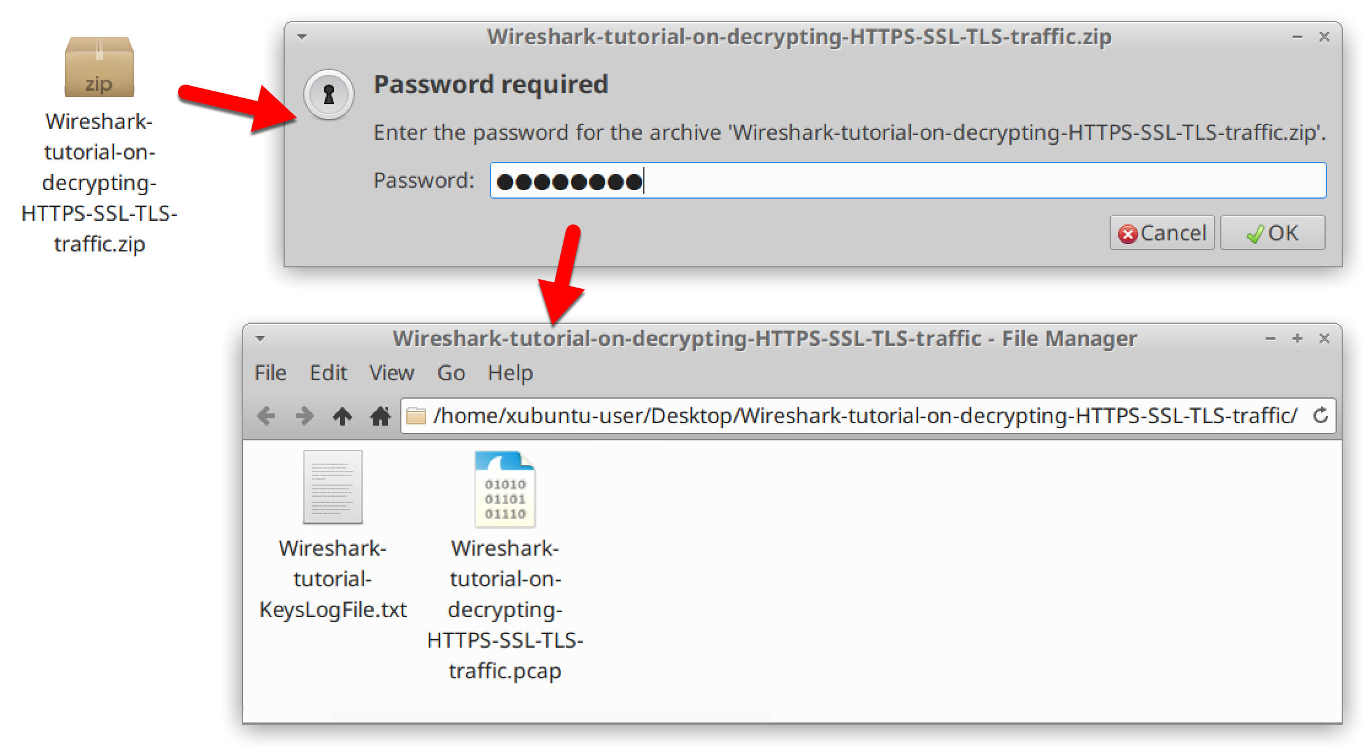The image size is (1365, 747).
Task: Open the View menu
Action: tap(392, 373)
